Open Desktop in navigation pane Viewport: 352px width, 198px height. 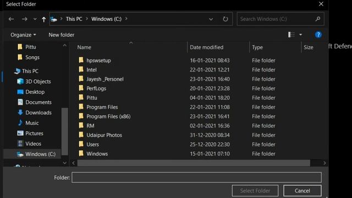35,92
